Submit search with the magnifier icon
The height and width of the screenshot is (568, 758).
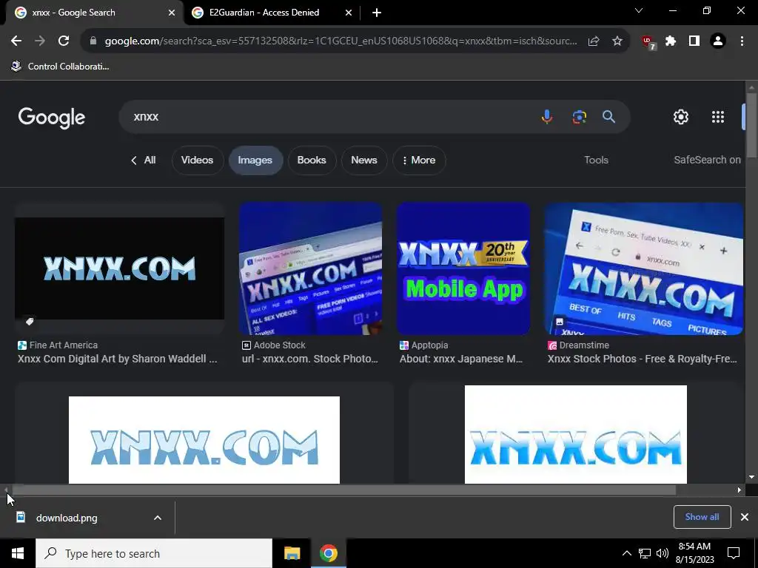608,116
